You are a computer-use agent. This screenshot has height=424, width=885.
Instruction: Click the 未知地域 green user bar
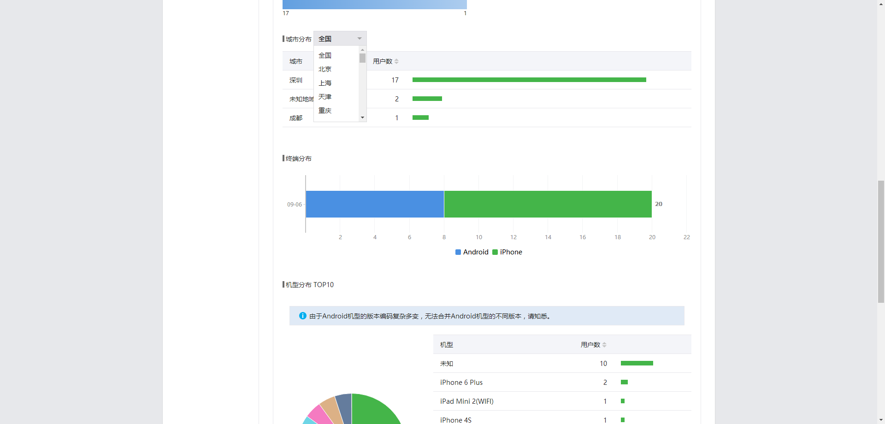point(427,99)
